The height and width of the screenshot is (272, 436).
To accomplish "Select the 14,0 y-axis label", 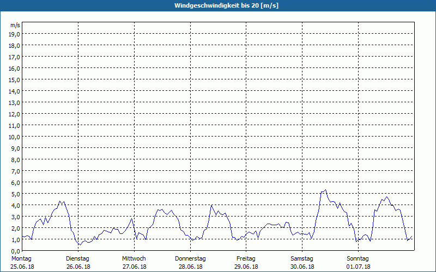I will tap(14, 91).
